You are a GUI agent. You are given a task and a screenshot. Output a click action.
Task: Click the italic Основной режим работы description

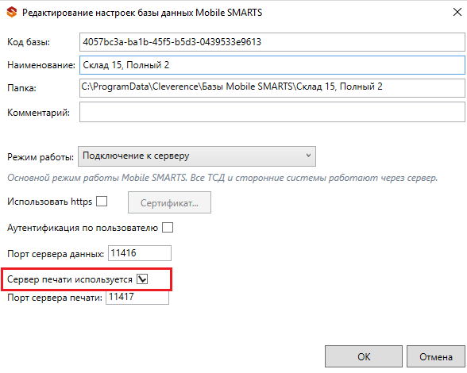click(222, 178)
